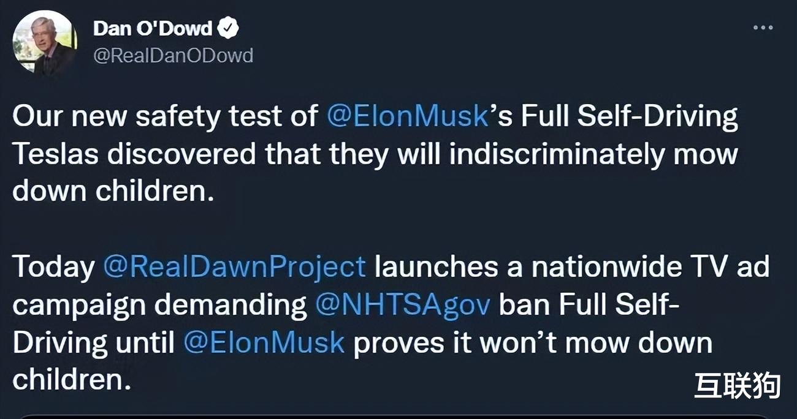Image resolution: width=797 pixels, height=419 pixels.
Task: Open Dan O'Dowd's profile picture
Action: pos(44,42)
